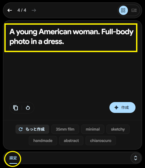This screenshot has height=168, width=145.
Task: Choose the sketchy style chip
Action: coord(118,129)
